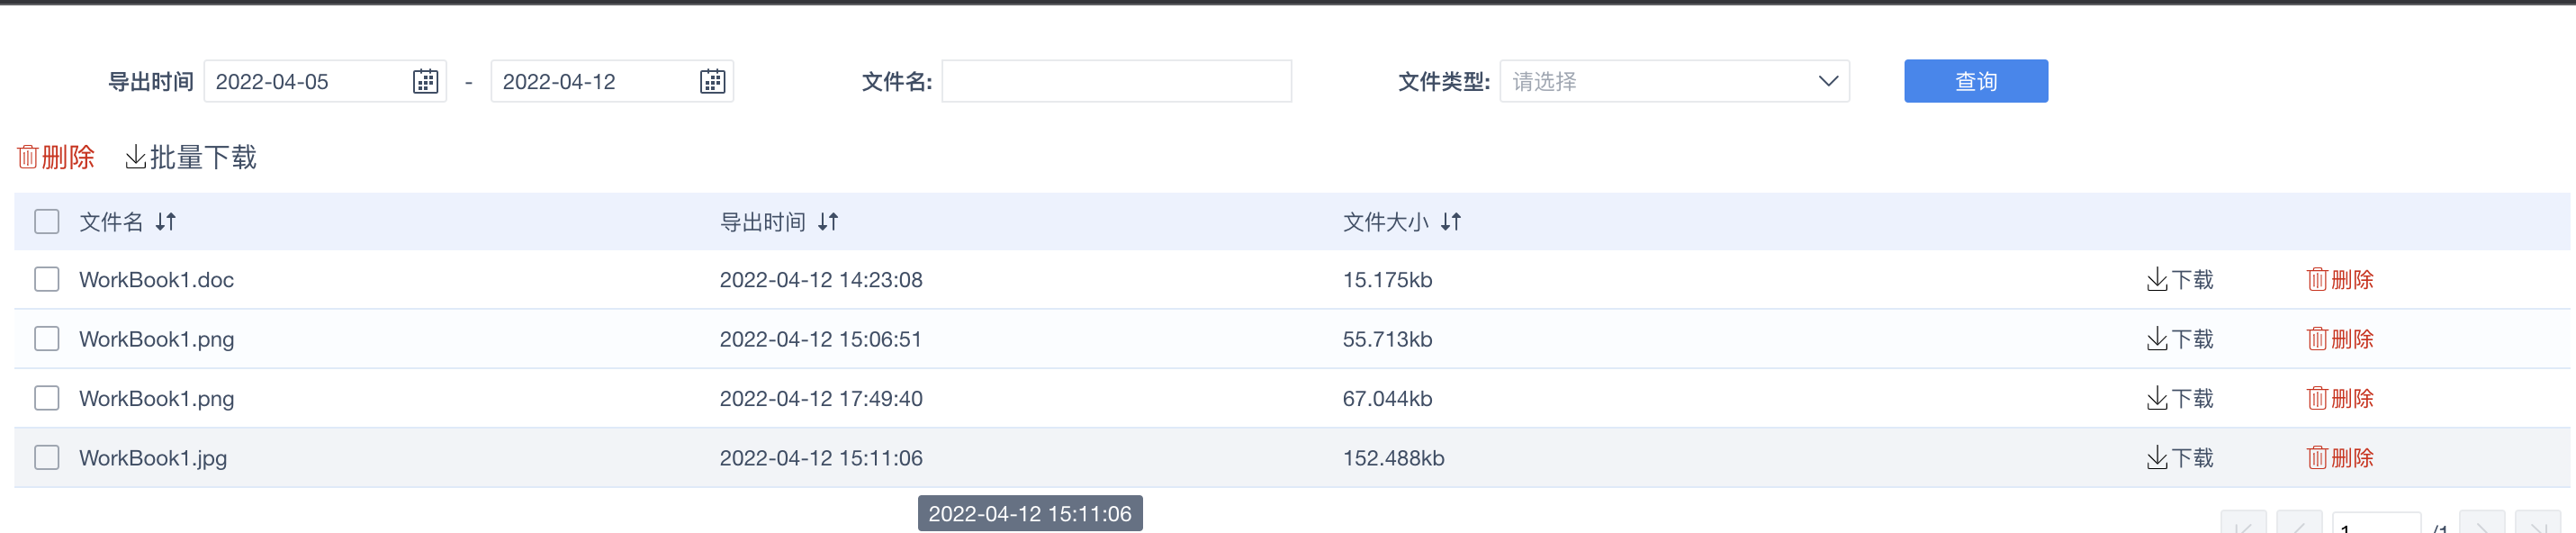Click the download icon for WorkBook1.doc

click(x=2157, y=280)
